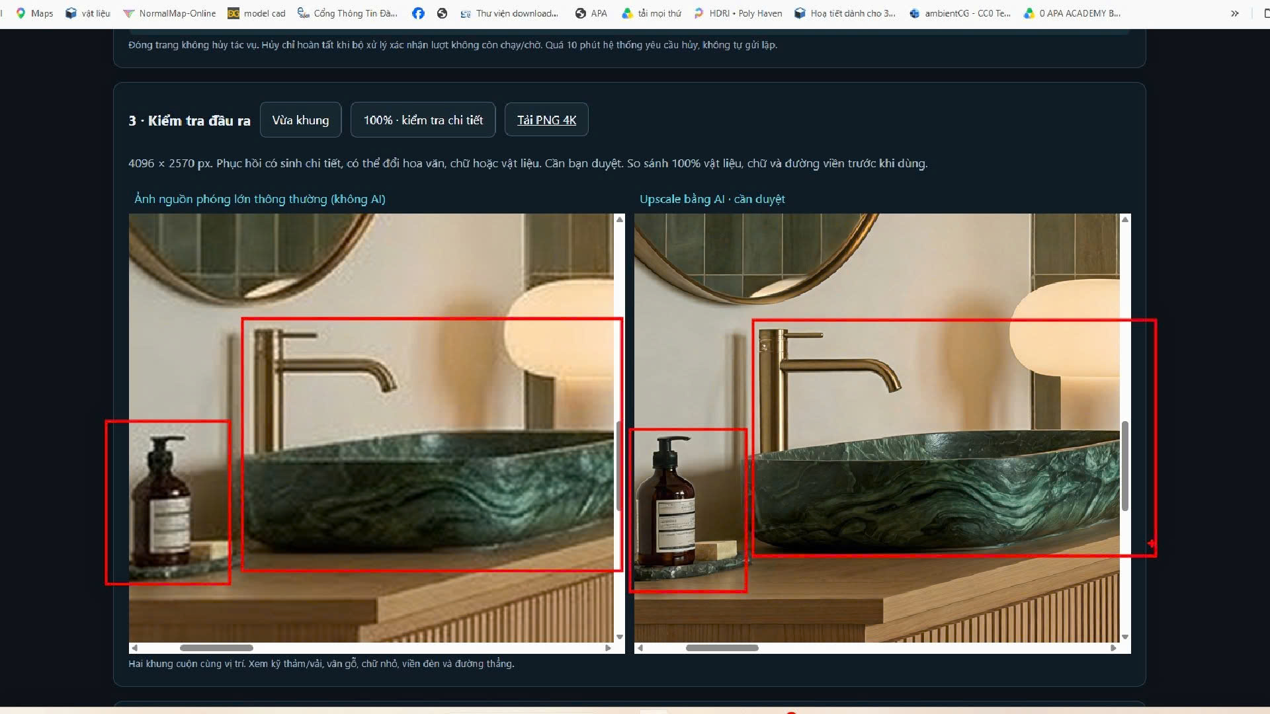
Task: Open the Facebook bookmark icon
Action: pyautogui.click(x=418, y=13)
